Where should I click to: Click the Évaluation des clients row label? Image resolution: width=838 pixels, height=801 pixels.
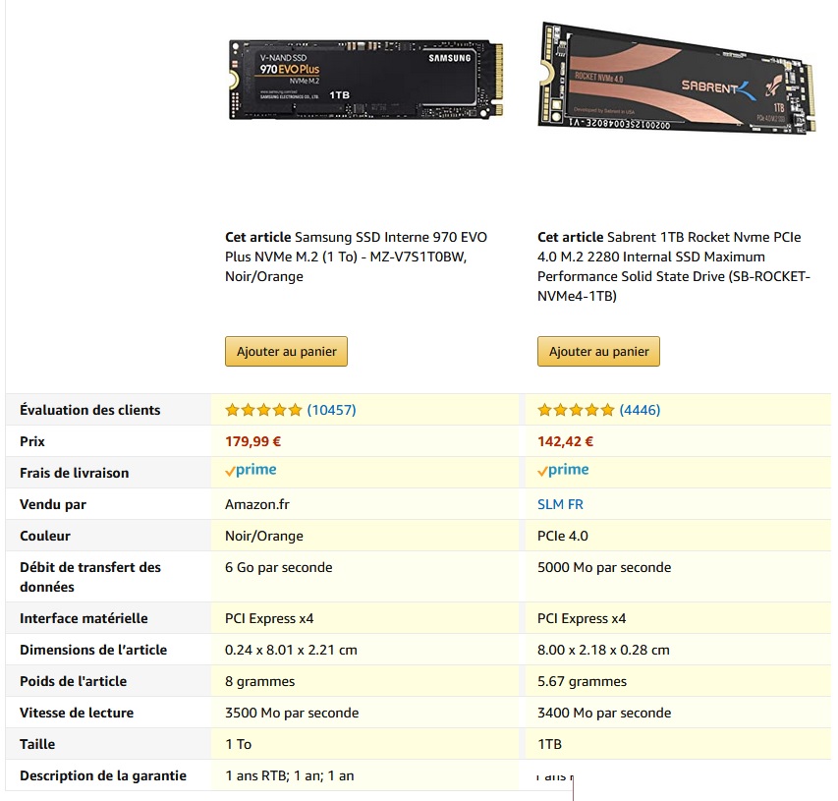pyautogui.click(x=89, y=410)
